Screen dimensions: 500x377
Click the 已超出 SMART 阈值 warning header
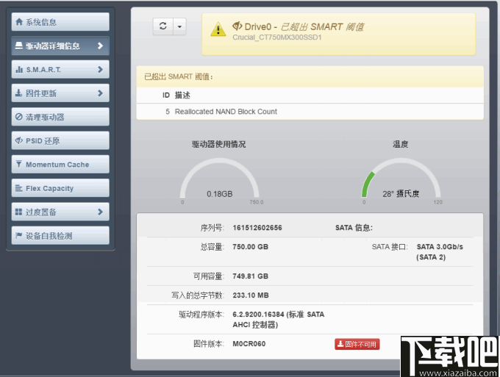[310, 76]
